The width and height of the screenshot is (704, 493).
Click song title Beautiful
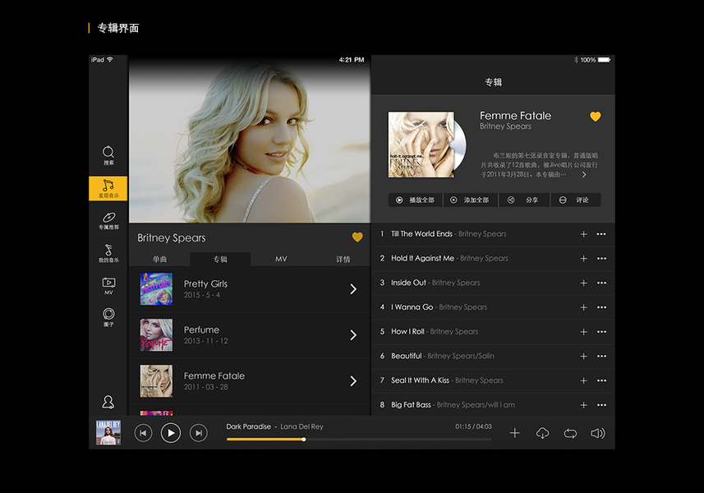coord(407,356)
